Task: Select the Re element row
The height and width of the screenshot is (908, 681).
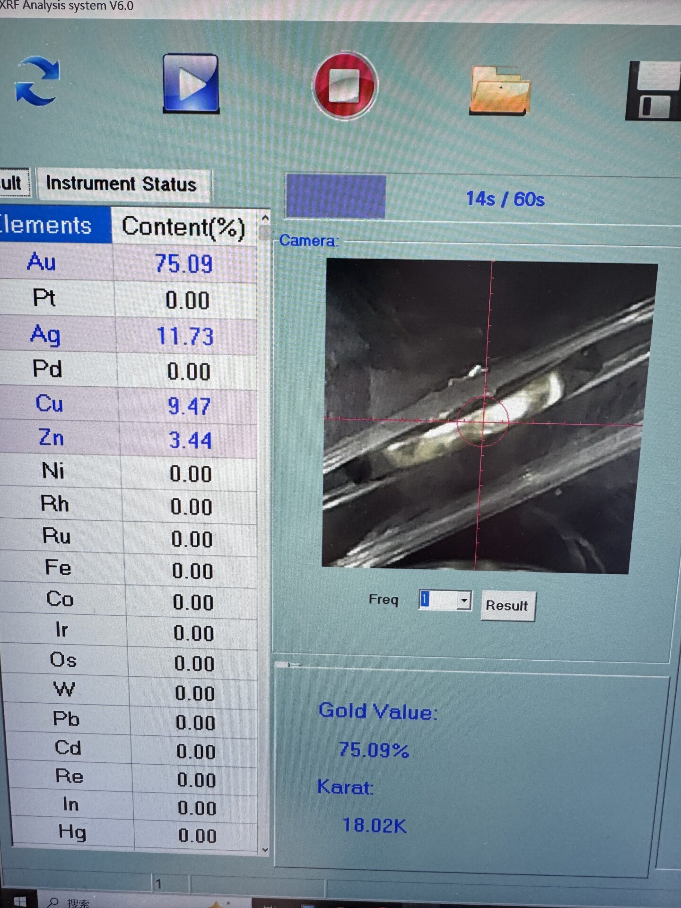Action: [x=132, y=777]
